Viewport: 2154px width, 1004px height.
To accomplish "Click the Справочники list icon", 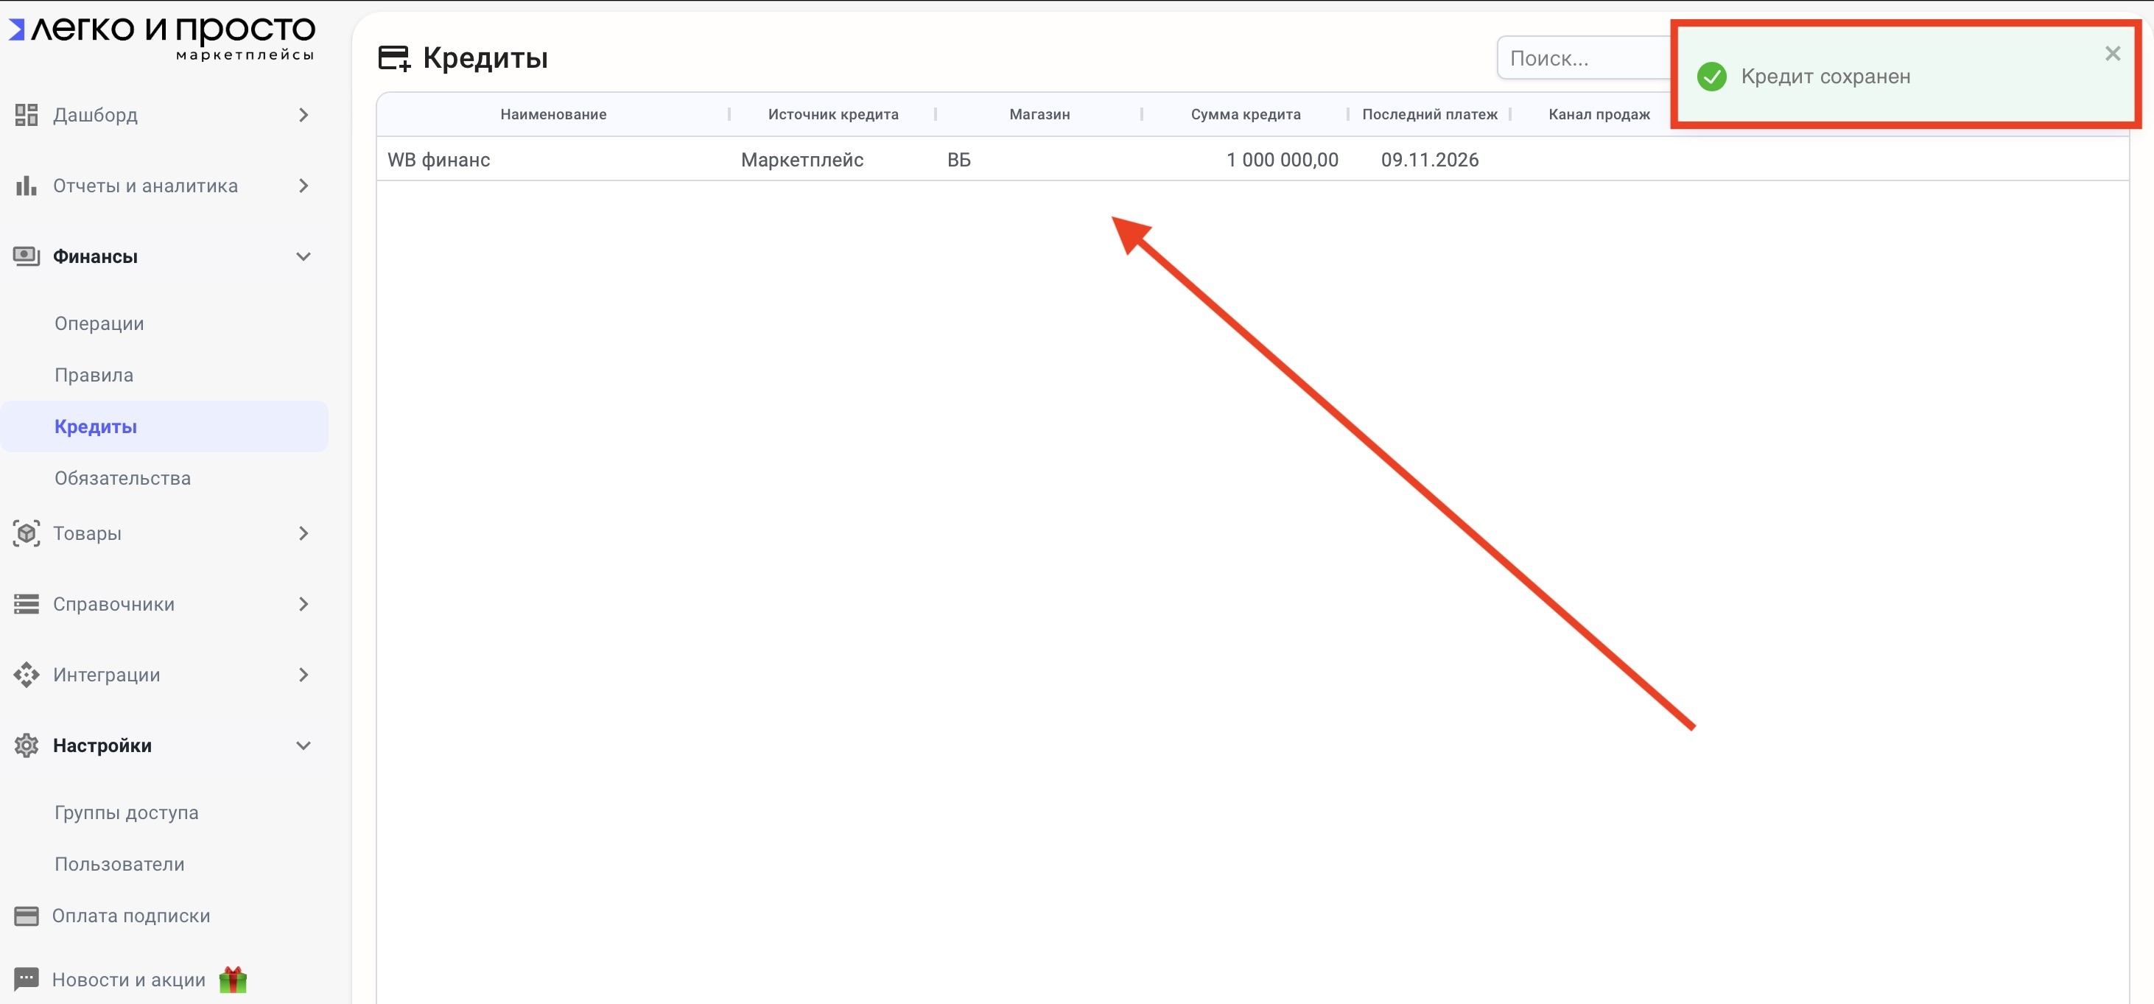I will point(26,603).
